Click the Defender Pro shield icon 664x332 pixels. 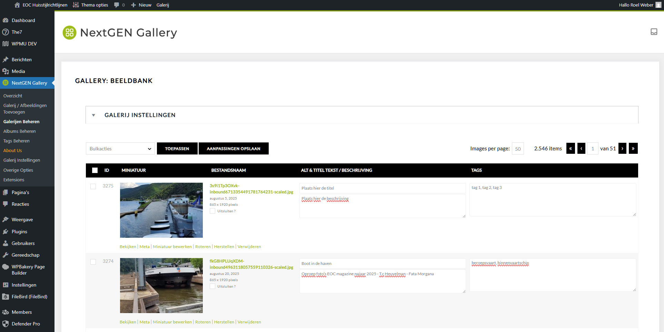tap(6, 324)
